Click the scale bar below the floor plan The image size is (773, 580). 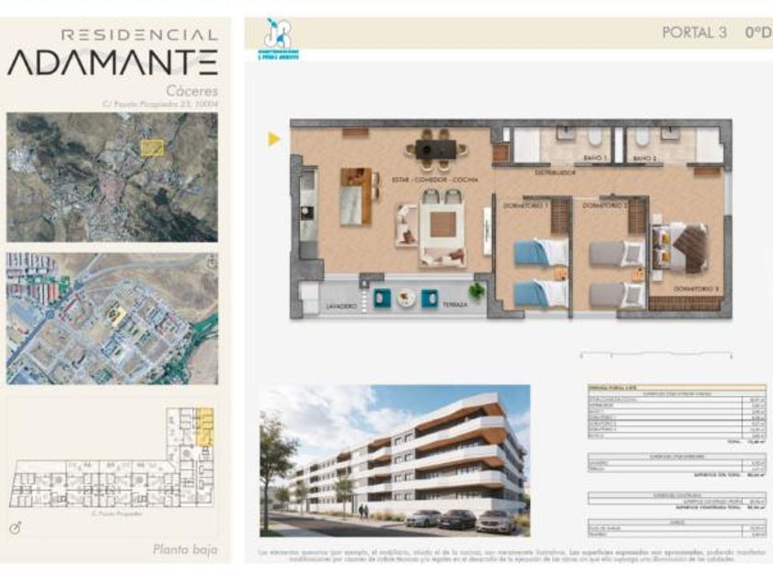[655, 354]
